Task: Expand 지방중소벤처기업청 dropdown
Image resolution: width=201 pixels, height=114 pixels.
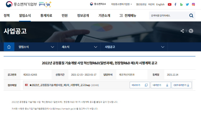Action: (121, 4)
